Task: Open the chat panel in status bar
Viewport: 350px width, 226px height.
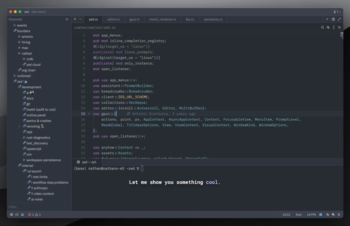Action: click(333, 215)
